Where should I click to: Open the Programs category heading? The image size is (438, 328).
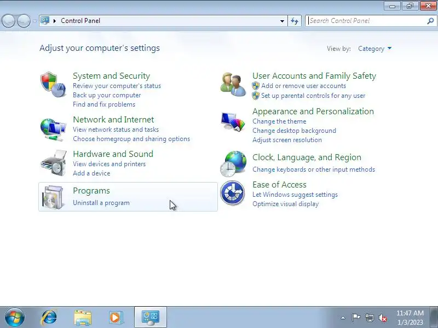pyautogui.click(x=91, y=191)
